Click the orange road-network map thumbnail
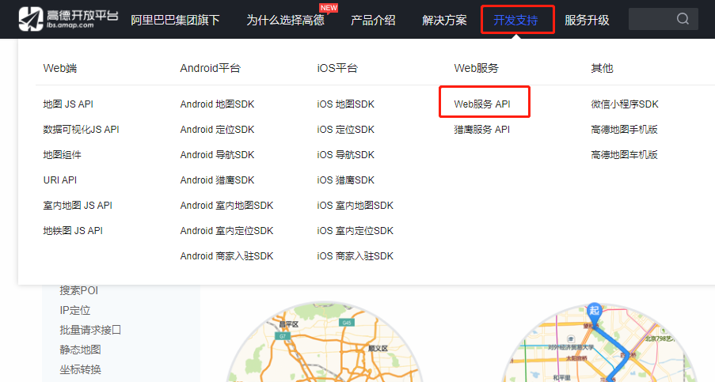This screenshot has width=715, height=382. [x=324, y=342]
